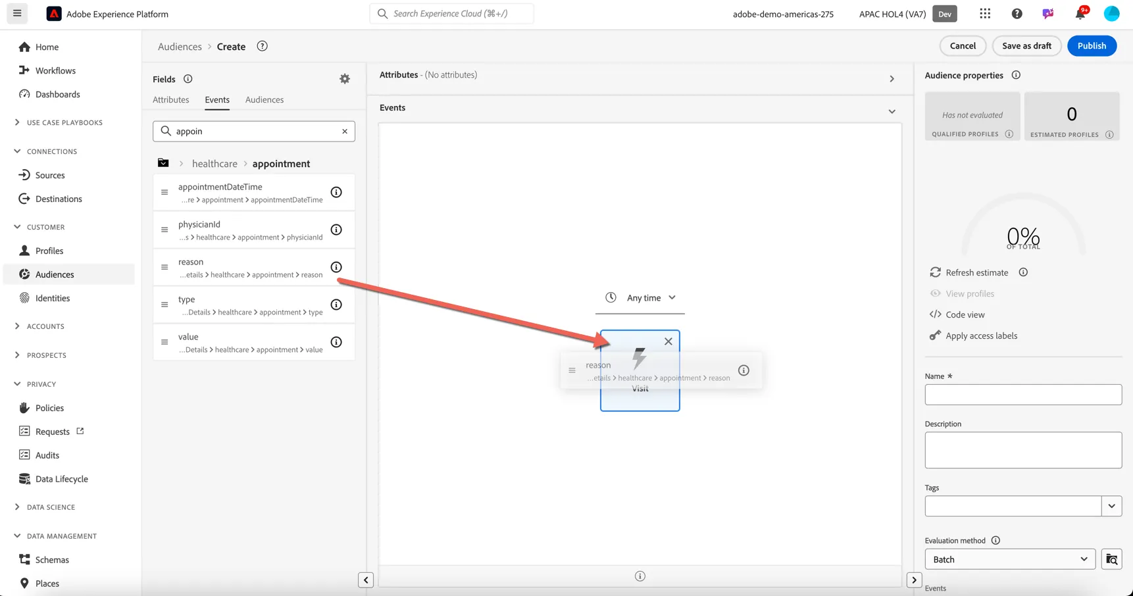Viewport: 1133px width, 596px height.
Task: Click the Audiences breadcrumb link
Action: pos(180,47)
